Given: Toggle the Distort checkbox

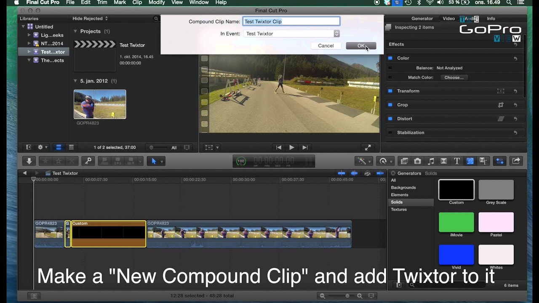Looking at the screenshot, I should 390,119.
